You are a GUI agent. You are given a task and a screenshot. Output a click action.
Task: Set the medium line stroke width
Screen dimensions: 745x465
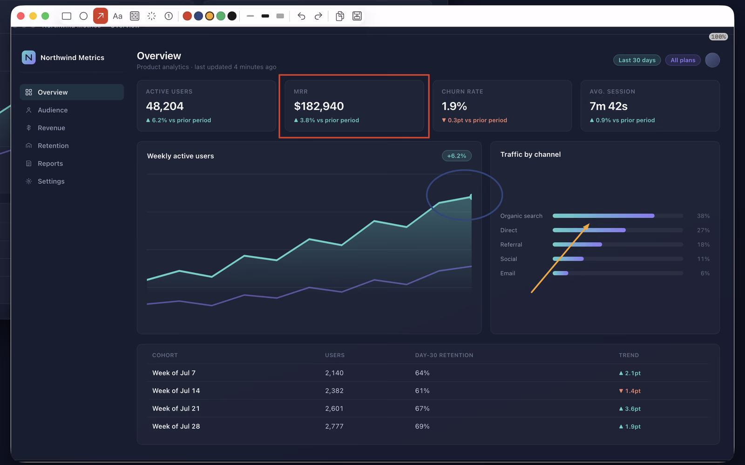point(265,16)
